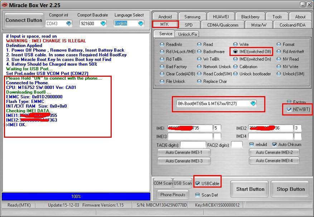This screenshot has width=314, height=217.
Task: Select the Rd UnLock/IMEI radio option
Action: coord(178,52)
